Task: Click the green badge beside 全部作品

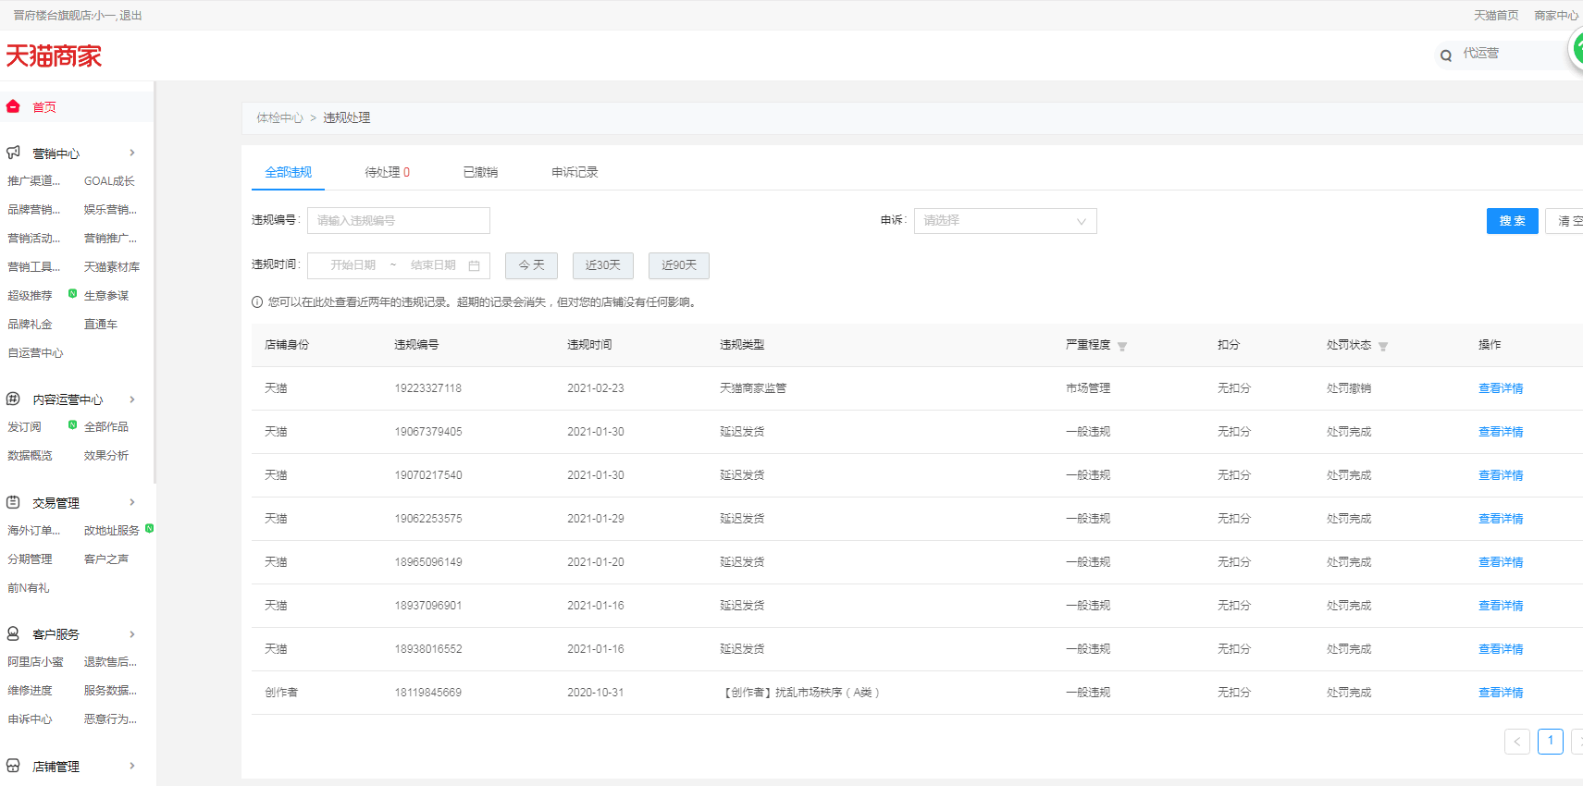Action: click(73, 425)
